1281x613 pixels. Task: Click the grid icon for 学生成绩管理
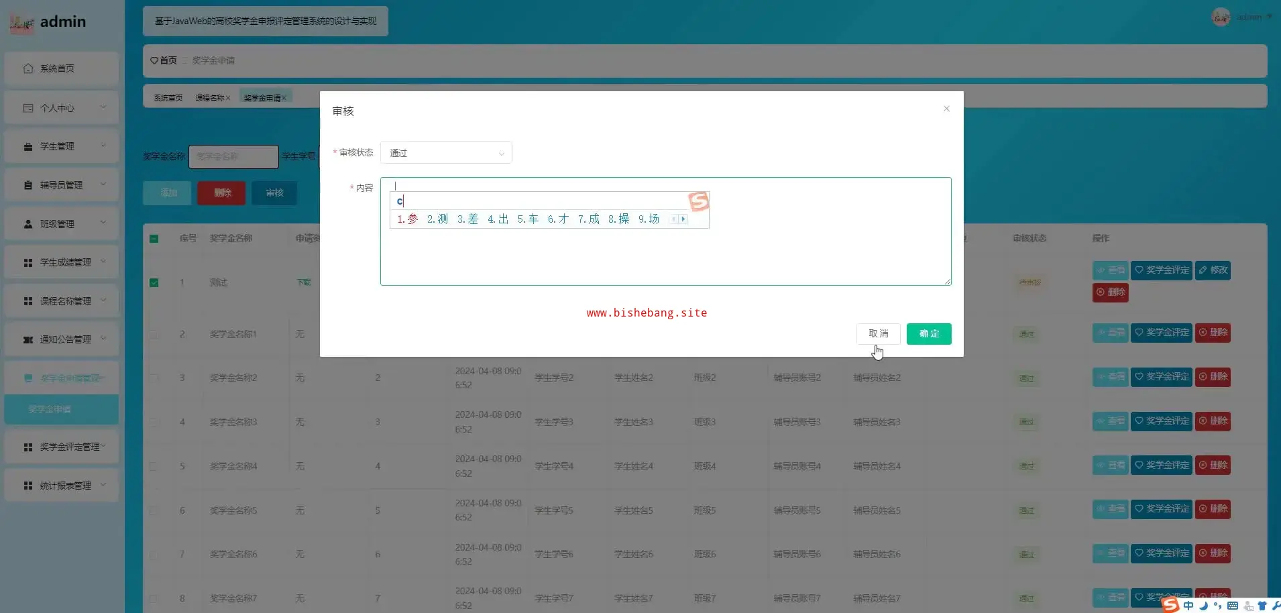(x=28, y=263)
